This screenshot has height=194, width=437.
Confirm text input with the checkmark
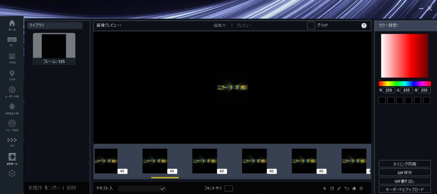163,189
